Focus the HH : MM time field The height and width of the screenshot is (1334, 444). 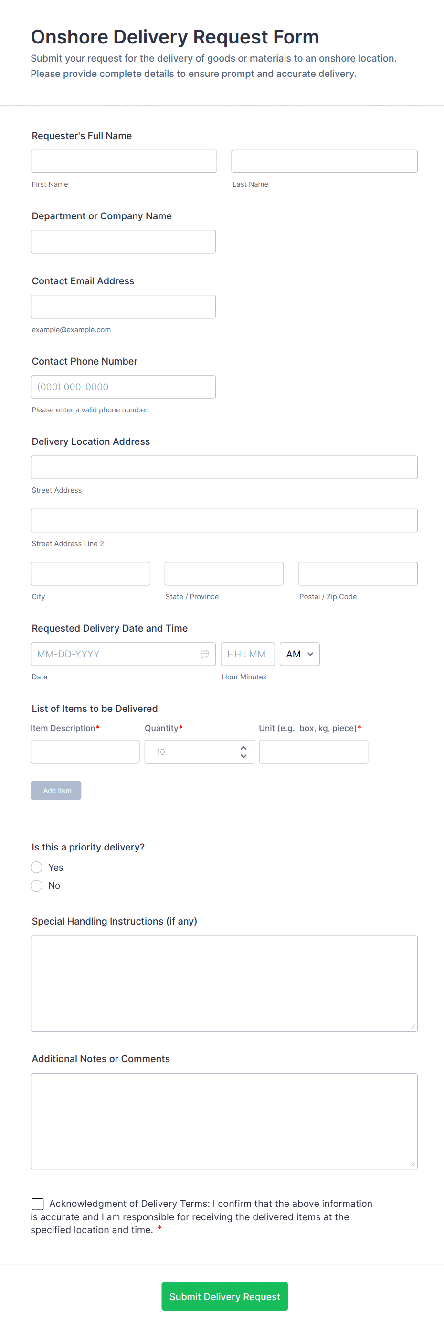click(x=247, y=654)
